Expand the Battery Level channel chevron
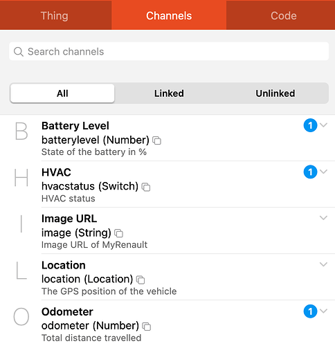Screen dimensions: 335x346 pyautogui.click(x=324, y=125)
